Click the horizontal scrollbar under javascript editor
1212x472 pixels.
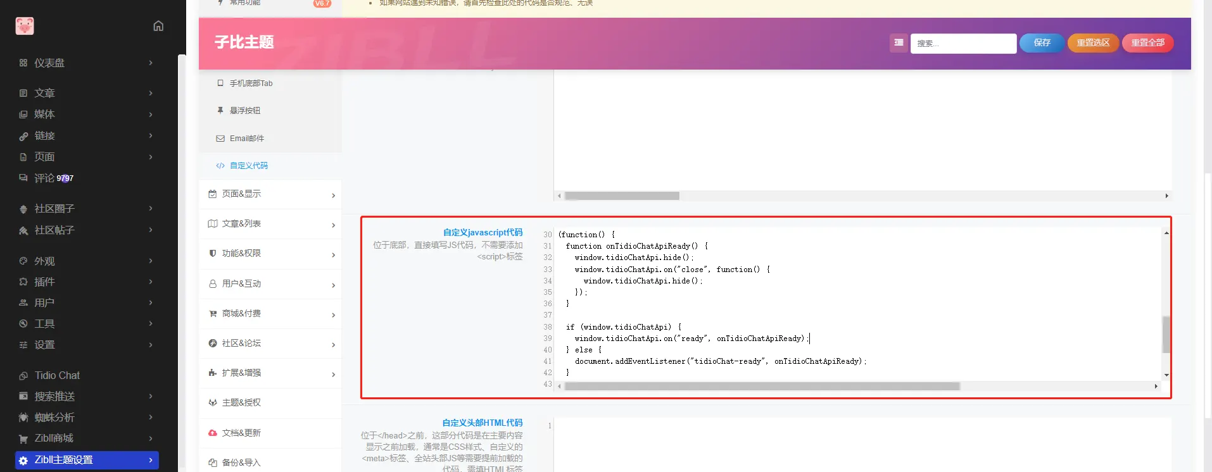[762, 386]
